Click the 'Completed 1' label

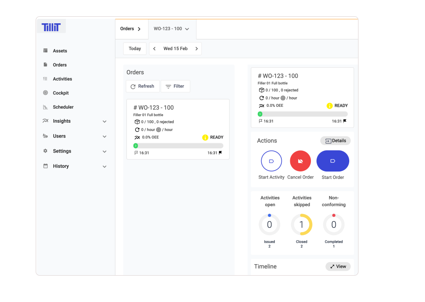click(334, 244)
